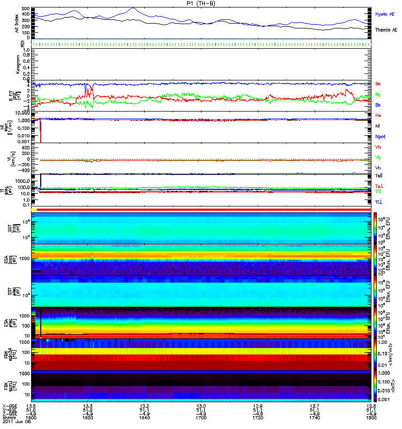Select the green Viy velocity legend label
This screenshot has width=402, height=429.
coord(378,157)
